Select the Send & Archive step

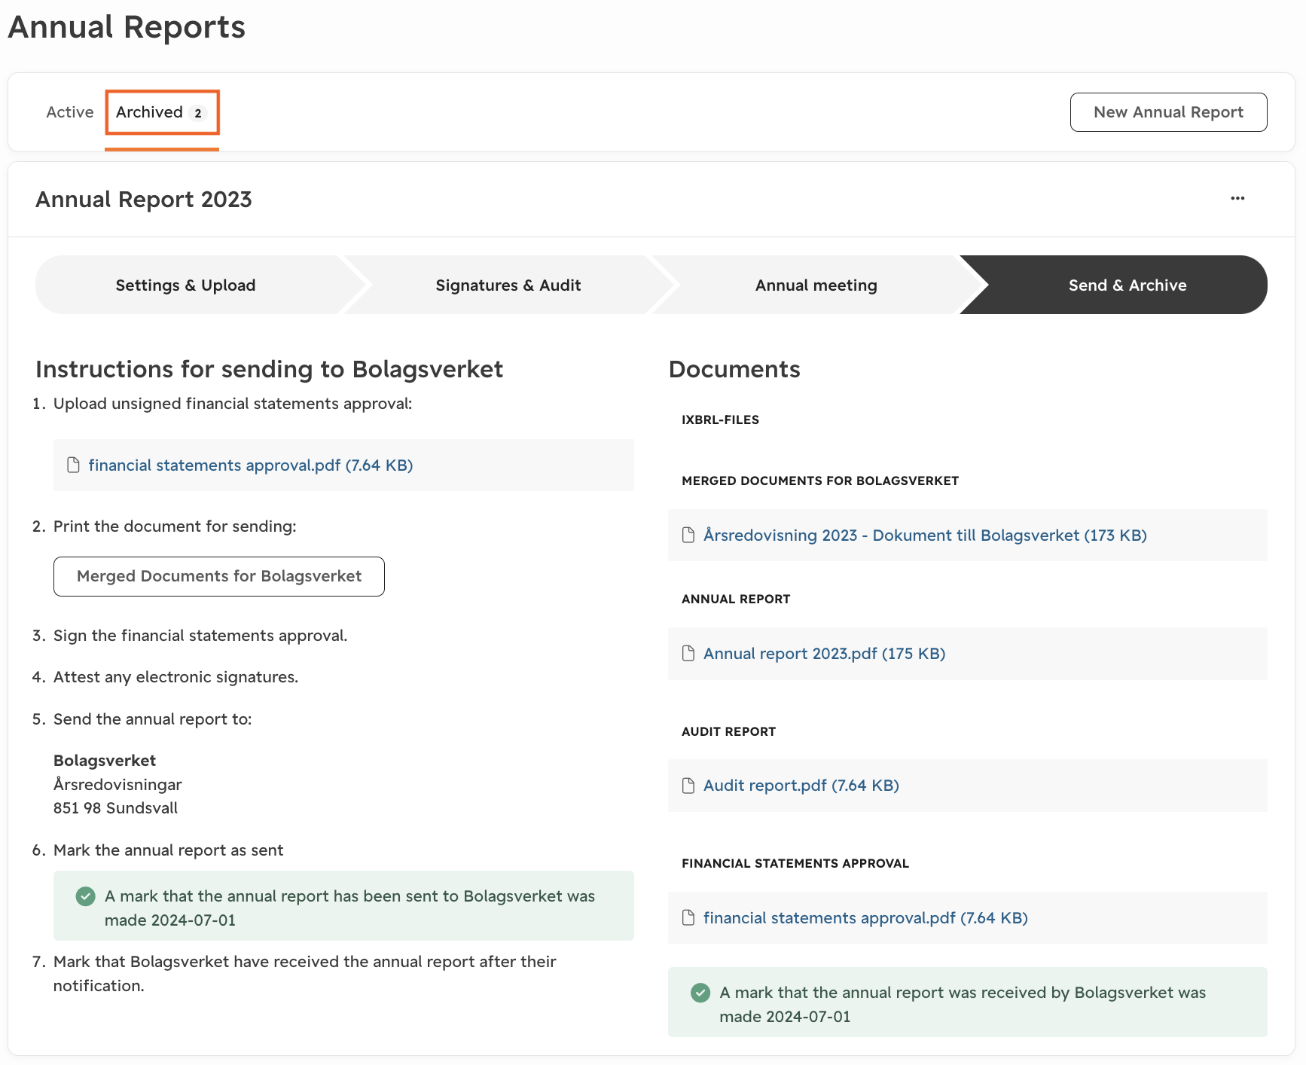tap(1127, 285)
